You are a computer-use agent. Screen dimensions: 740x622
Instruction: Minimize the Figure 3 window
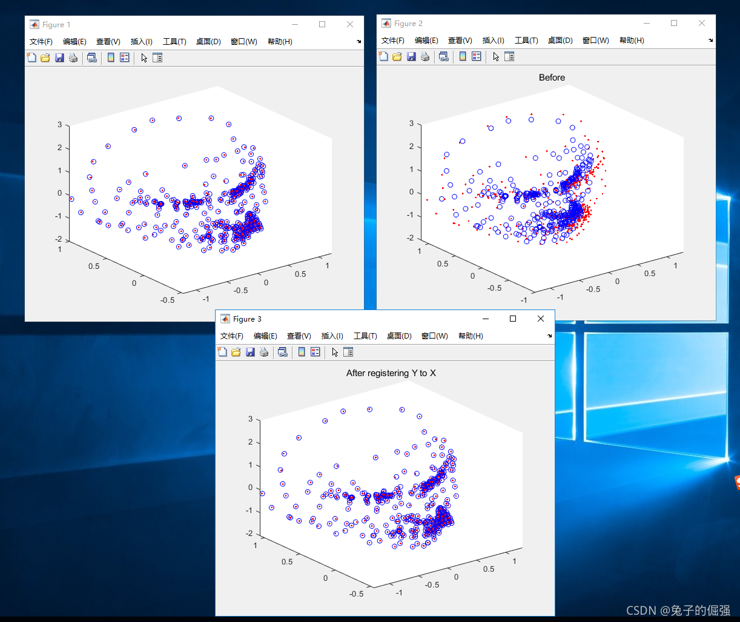click(485, 319)
